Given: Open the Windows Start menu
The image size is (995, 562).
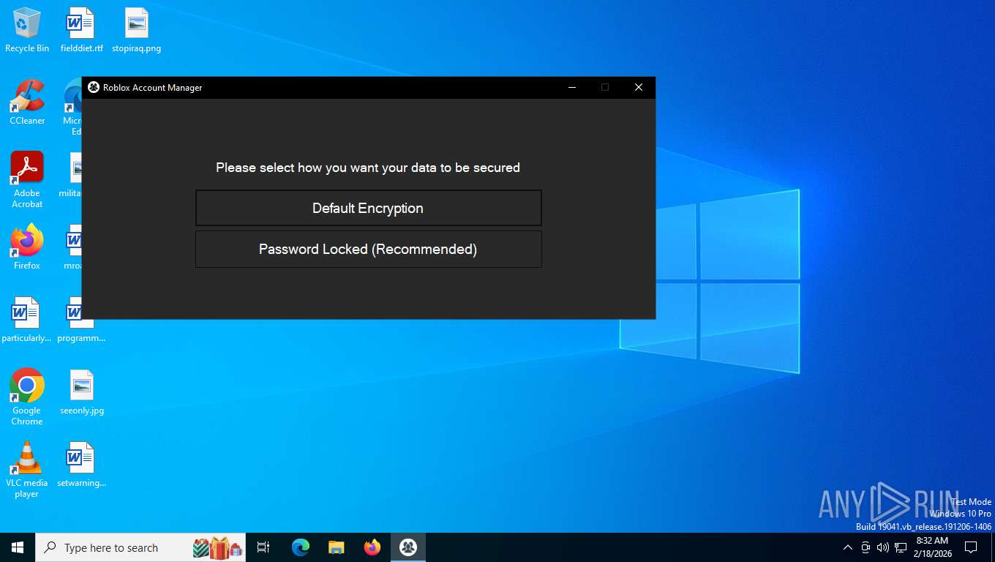Looking at the screenshot, I should (18, 547).
